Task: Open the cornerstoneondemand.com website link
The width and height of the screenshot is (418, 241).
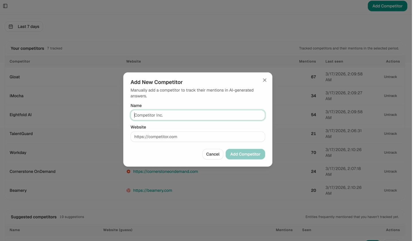Action: (165, 171)
